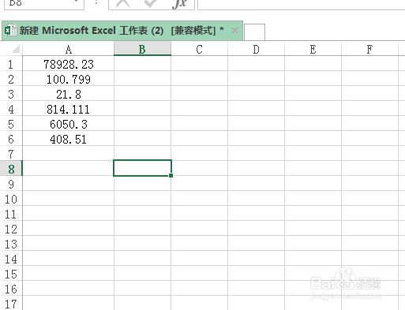
Task: Click the insert function fx icon
Action: (179, 4)
